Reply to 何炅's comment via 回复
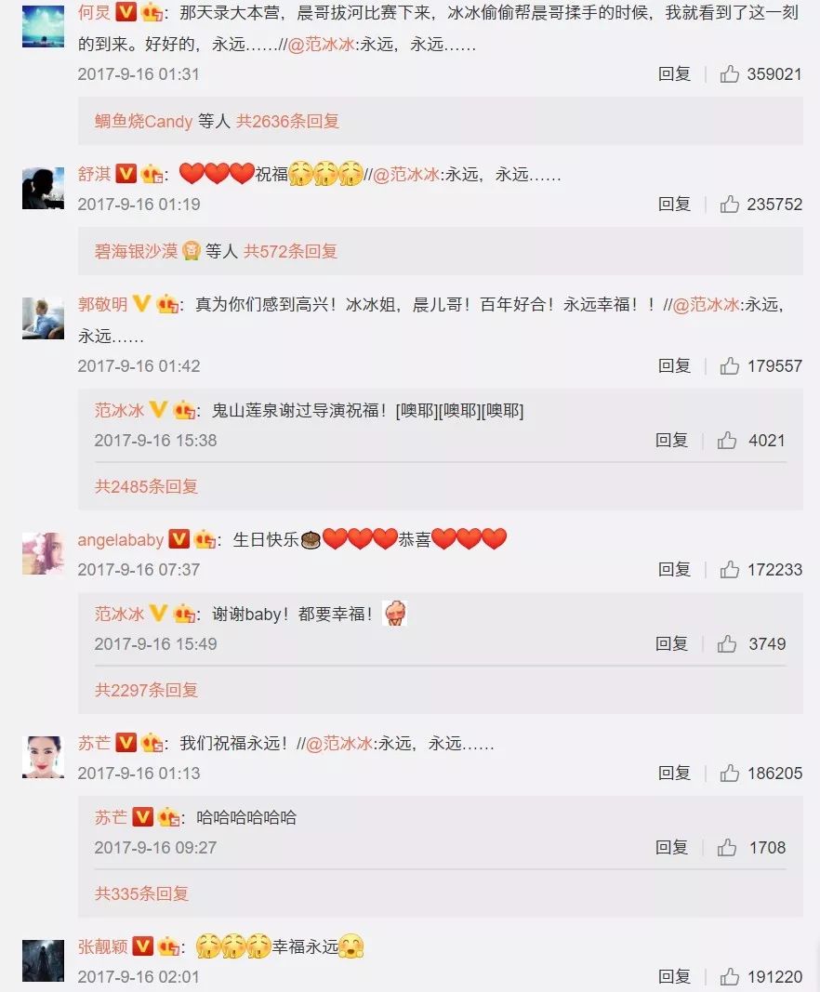Screen dimensions: 820x992 [x=674, y=74]
